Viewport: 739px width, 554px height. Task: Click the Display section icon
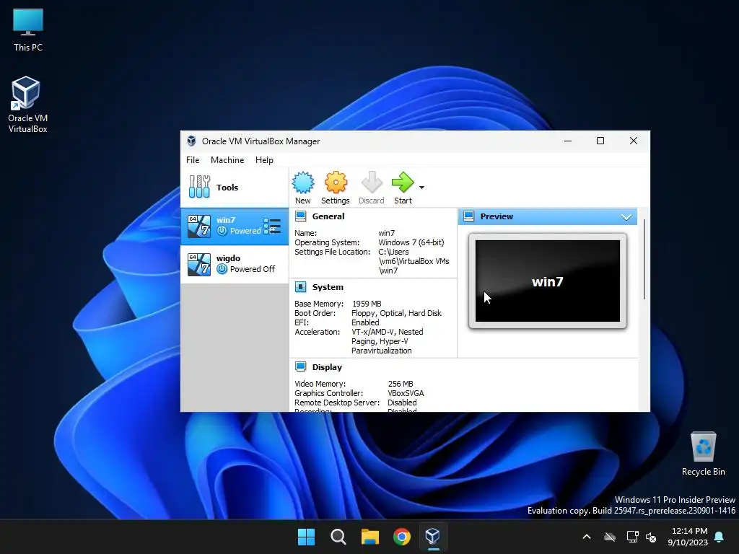coord(301,367)
